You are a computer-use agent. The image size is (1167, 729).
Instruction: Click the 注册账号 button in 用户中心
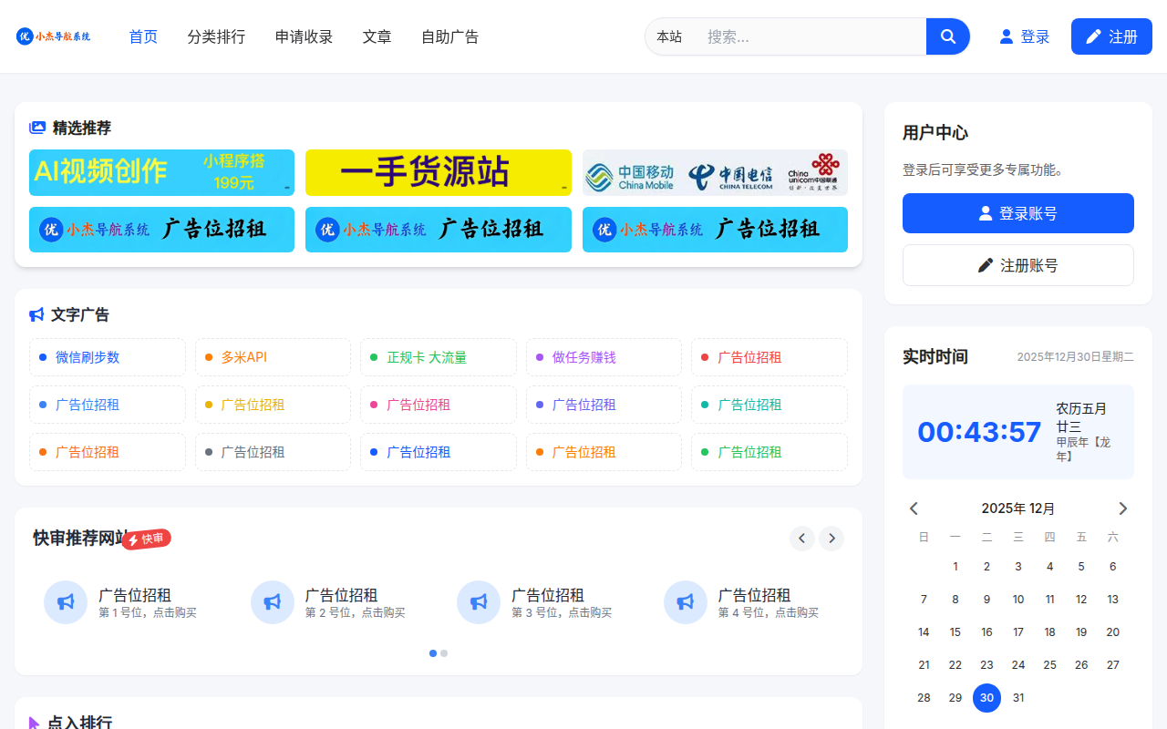pos(1017,264)
